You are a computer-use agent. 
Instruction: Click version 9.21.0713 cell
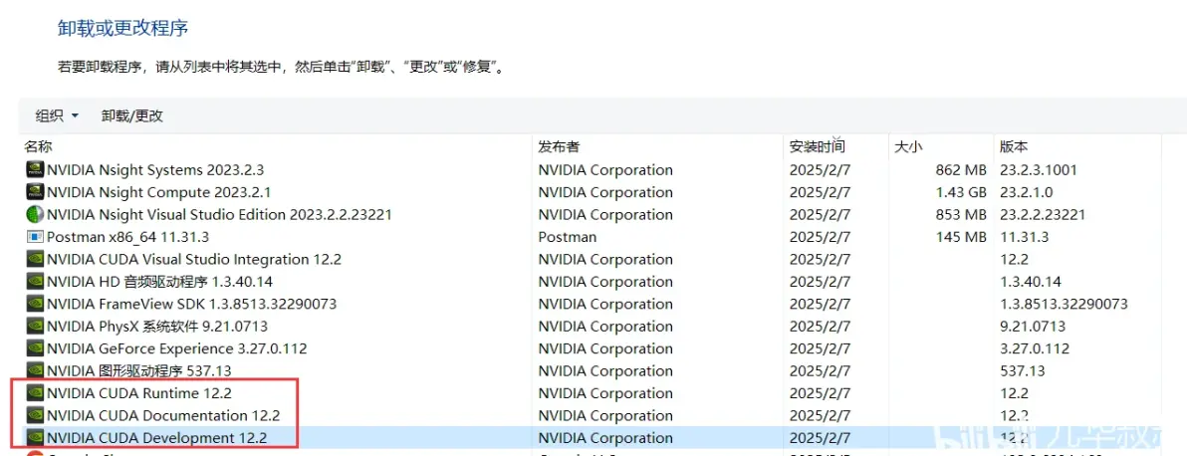pos(1033,327)
